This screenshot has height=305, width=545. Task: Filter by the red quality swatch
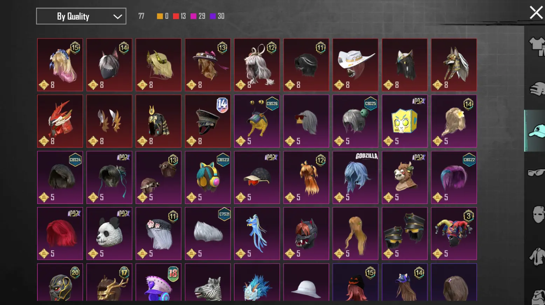(176, 16)
